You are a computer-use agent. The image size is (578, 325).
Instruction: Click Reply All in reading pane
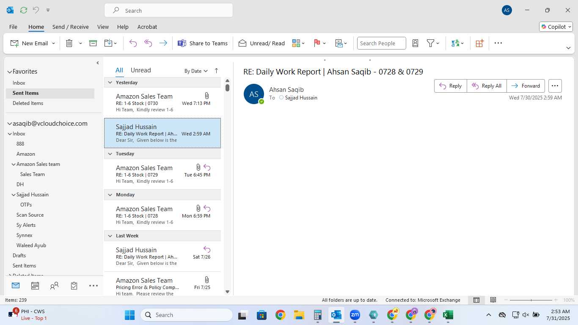point(487,86)
